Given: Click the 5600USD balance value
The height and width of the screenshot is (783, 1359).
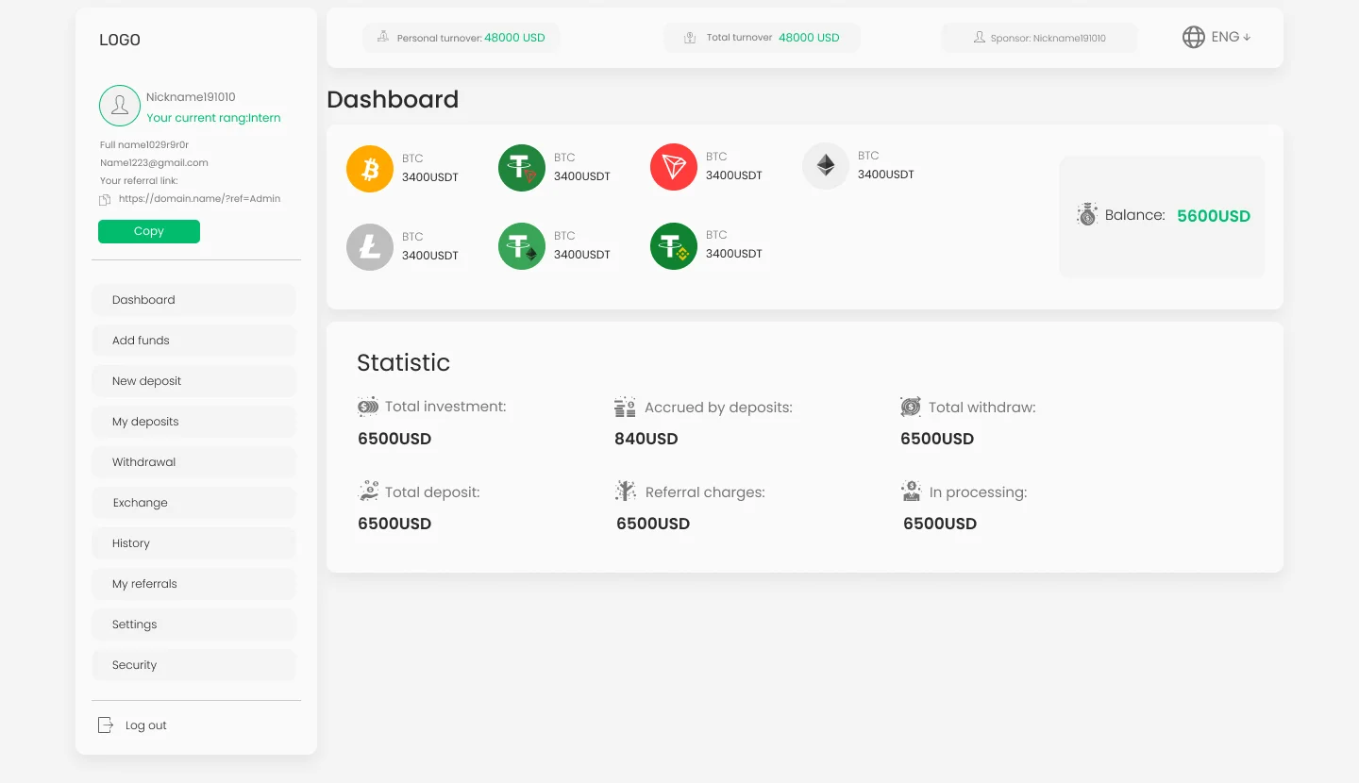Looking at the screenshot, I should (1214, 216).
